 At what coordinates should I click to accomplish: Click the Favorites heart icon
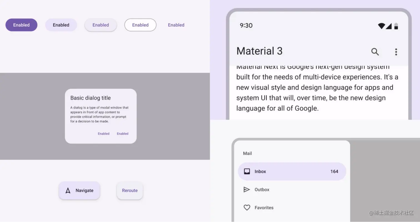[247, 208]
